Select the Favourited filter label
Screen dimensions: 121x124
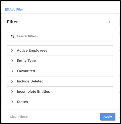(x=26, y=71)
